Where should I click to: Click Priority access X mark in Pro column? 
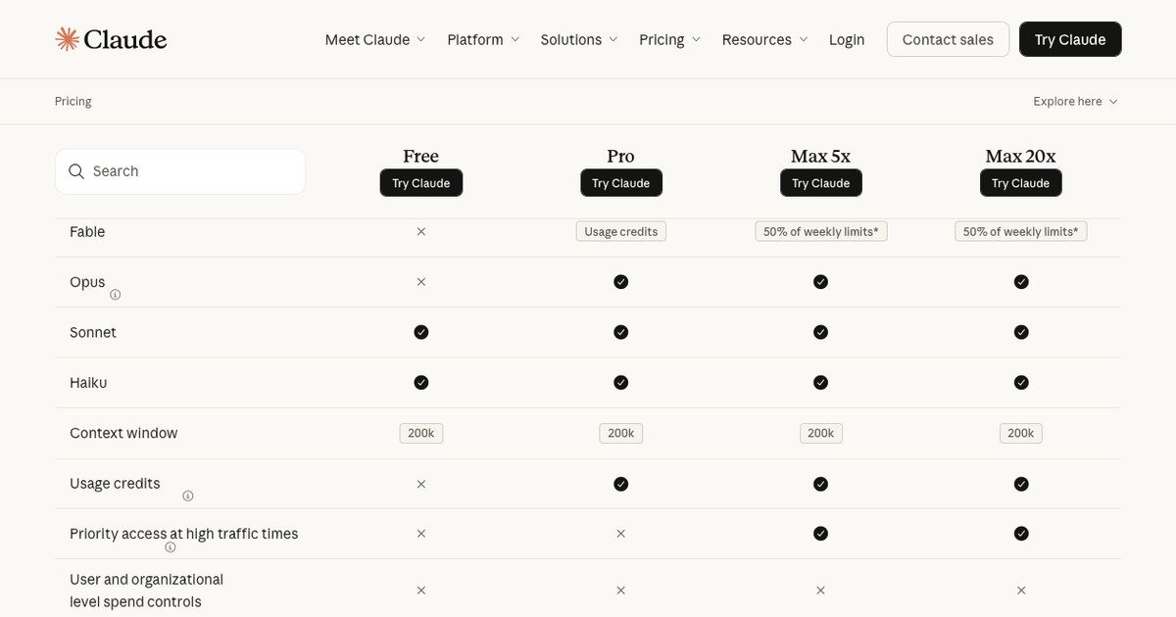620,534
